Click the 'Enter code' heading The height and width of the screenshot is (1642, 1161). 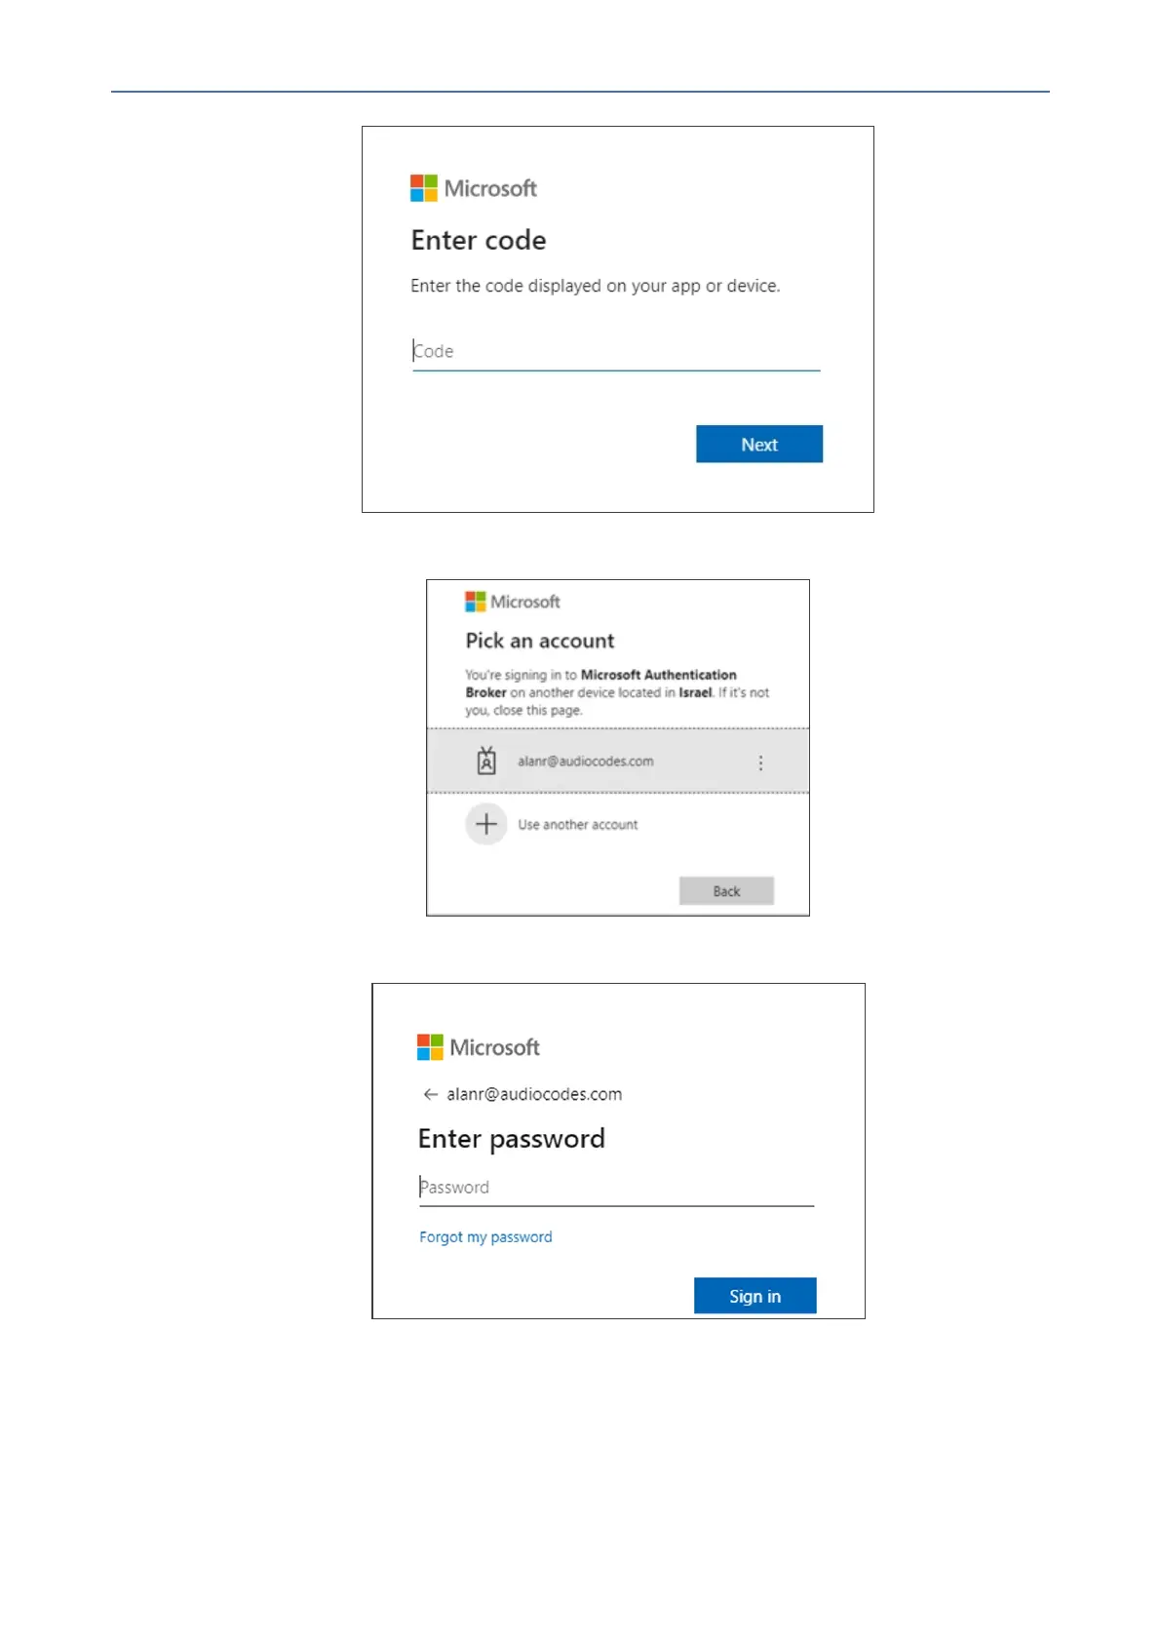pos(479,240)
